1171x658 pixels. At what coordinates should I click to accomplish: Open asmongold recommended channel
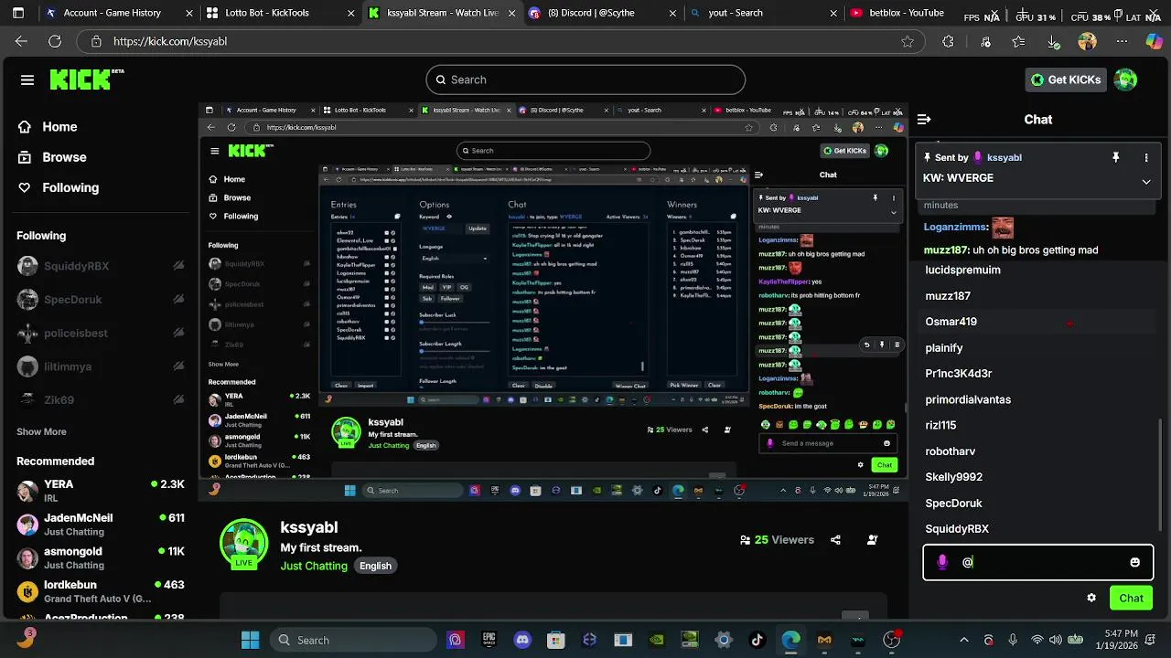pos(101,557)
